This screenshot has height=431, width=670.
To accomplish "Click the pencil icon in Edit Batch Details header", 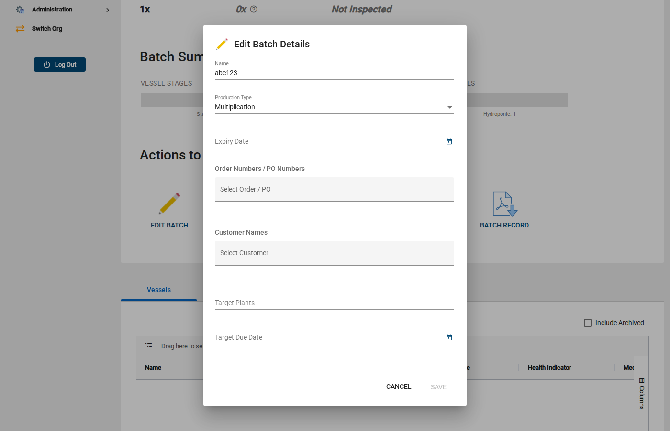I will click(222, 44).
